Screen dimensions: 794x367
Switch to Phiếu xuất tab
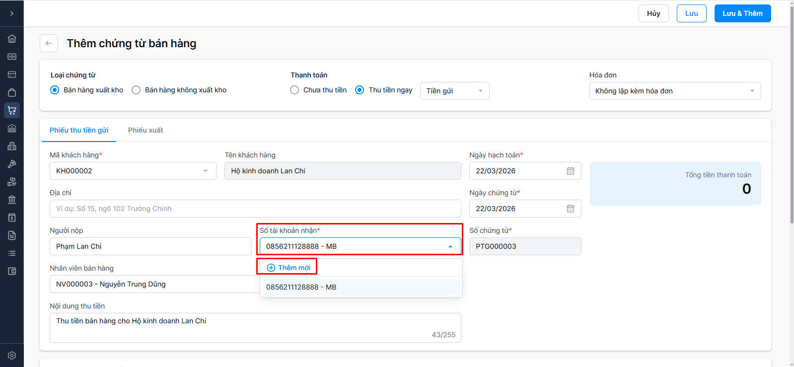(x=145, y=130)
